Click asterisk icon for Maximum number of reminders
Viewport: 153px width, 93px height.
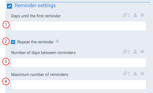[x=142, y=74]
